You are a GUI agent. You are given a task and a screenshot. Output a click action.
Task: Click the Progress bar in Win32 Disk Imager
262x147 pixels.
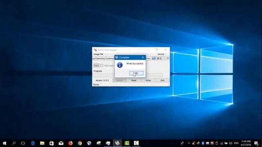[x=128, y=75]
